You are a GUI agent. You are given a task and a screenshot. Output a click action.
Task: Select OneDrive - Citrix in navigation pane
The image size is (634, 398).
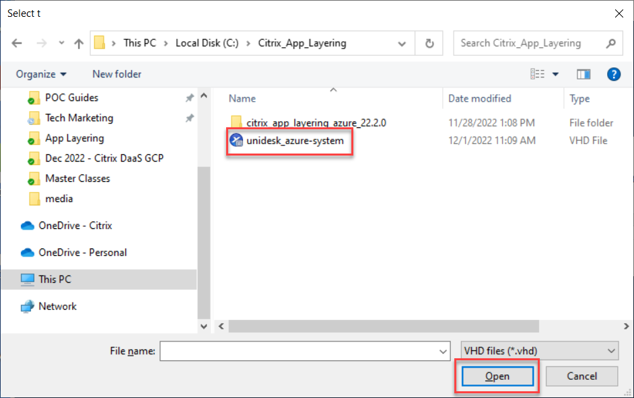pyautogui.click(x=75, y=226)
